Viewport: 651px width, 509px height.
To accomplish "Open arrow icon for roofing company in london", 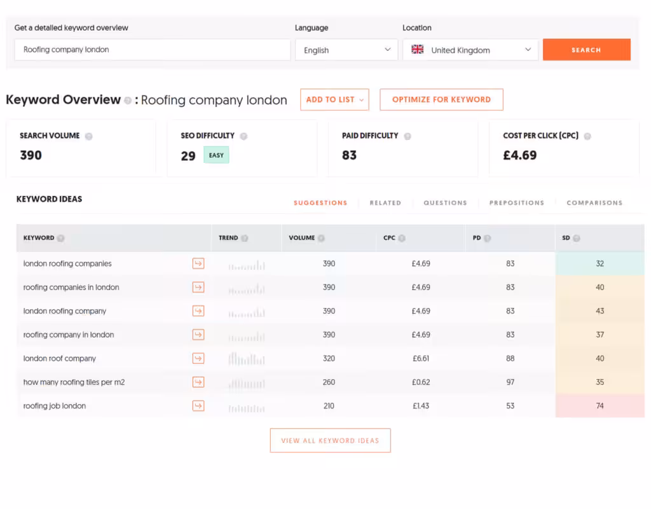I will tap(198, 335).
